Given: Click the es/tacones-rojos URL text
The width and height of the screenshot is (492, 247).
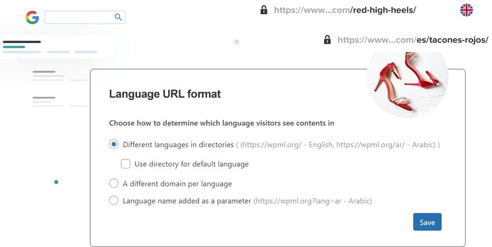Looking at the screenshot, I should coord(413,40).
